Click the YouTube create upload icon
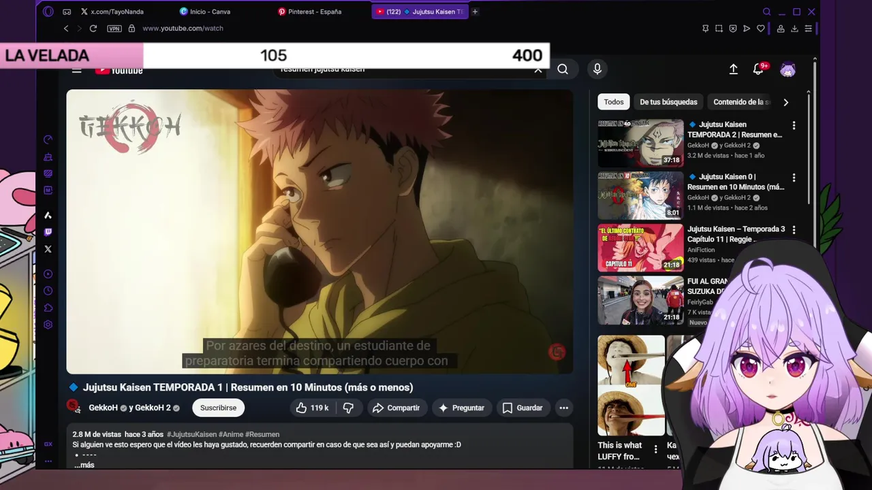Image resolution: width=872 pixels, height=490 pixels. (x=733, y=69)
